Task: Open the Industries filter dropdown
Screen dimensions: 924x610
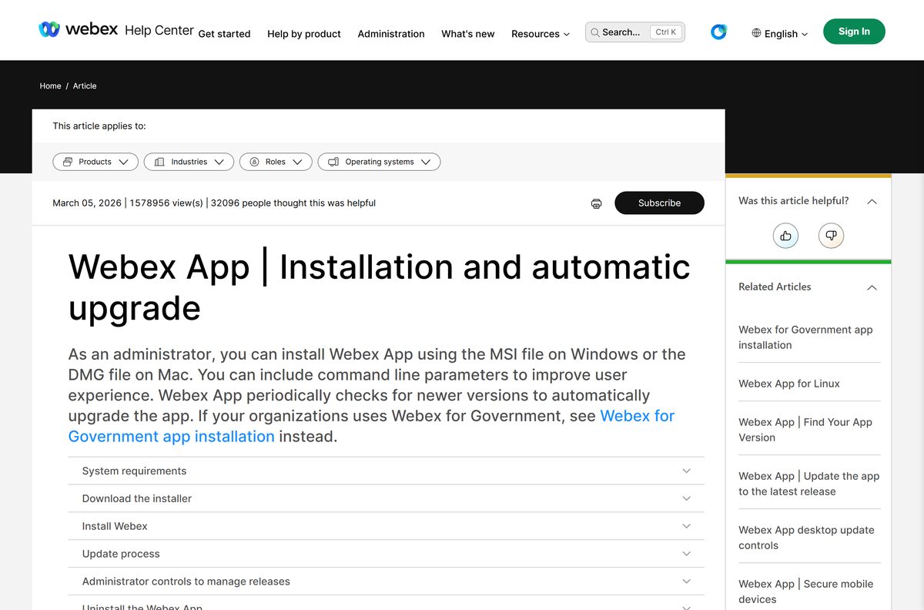Action: pos(189,162)
